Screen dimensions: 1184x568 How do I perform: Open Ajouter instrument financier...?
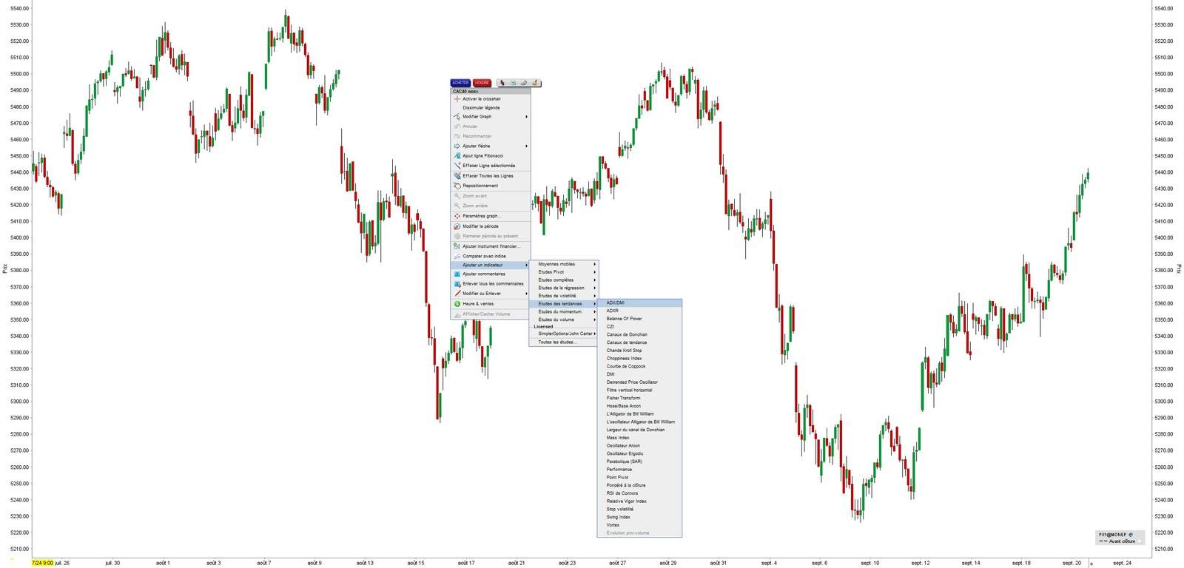491,246
